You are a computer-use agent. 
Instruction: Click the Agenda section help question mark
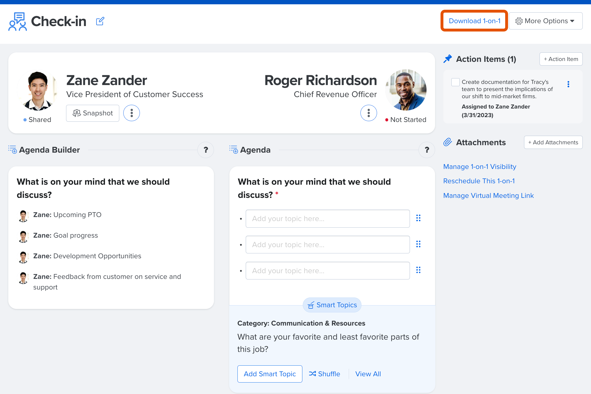click(x=427, y=150)
